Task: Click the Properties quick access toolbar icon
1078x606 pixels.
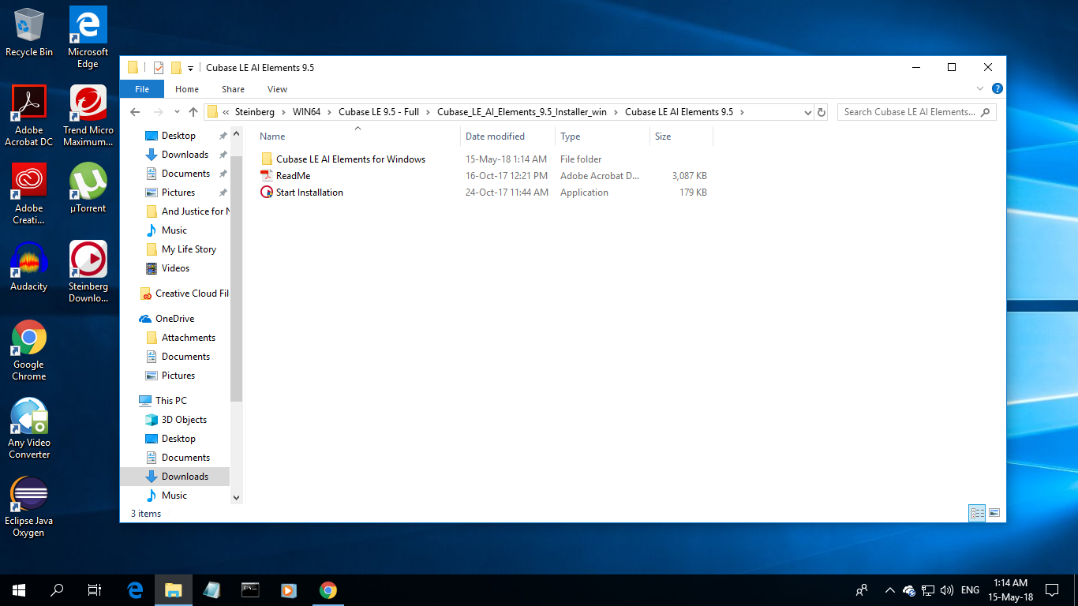Action: pos(159,68)
